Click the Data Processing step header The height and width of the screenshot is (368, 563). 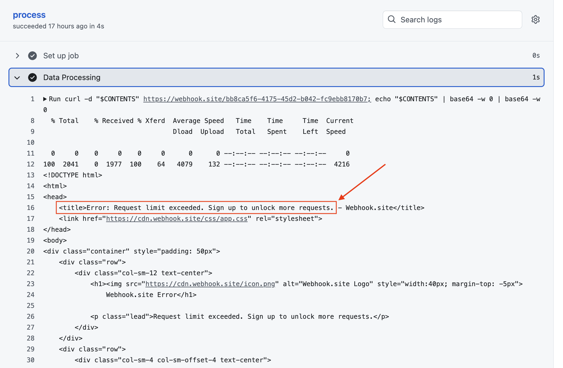276,77
